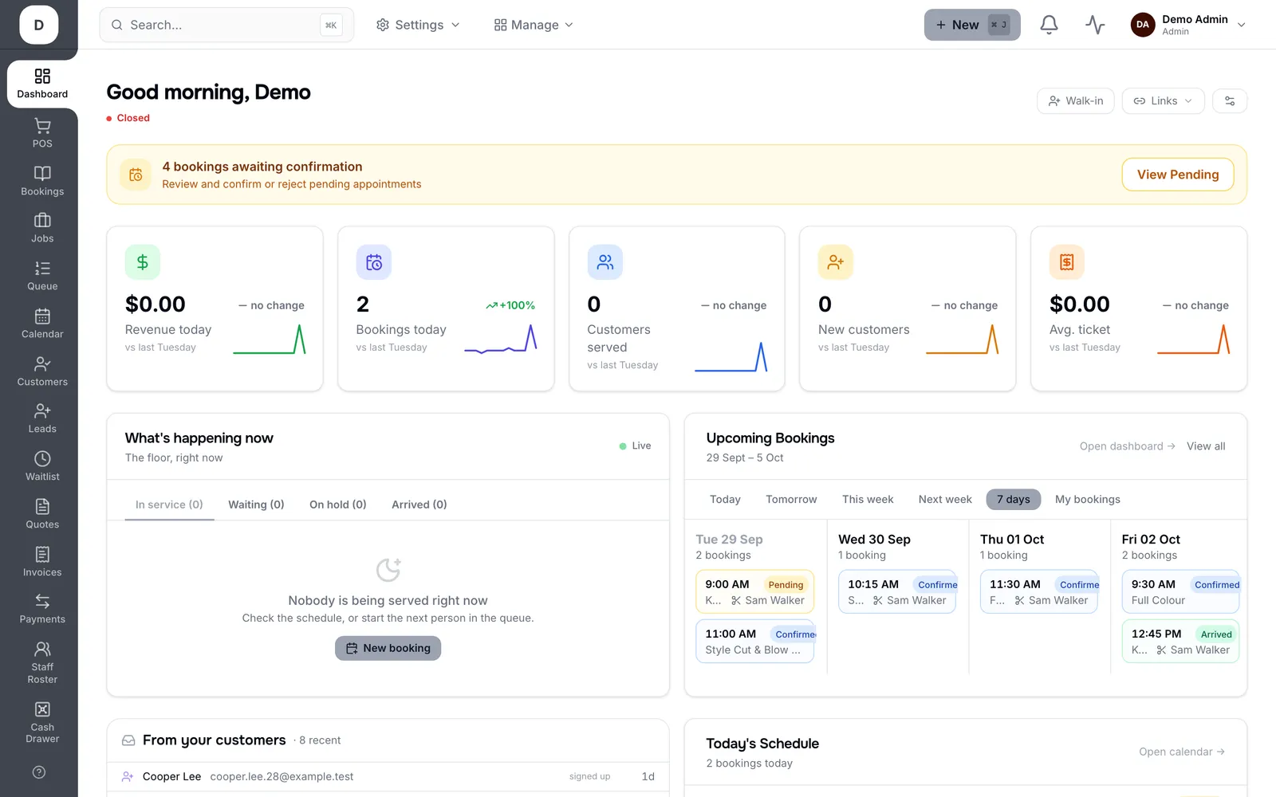1276x797 pixels.
Task: Filter upcoming bookings to Today
Action: point(725,500)
